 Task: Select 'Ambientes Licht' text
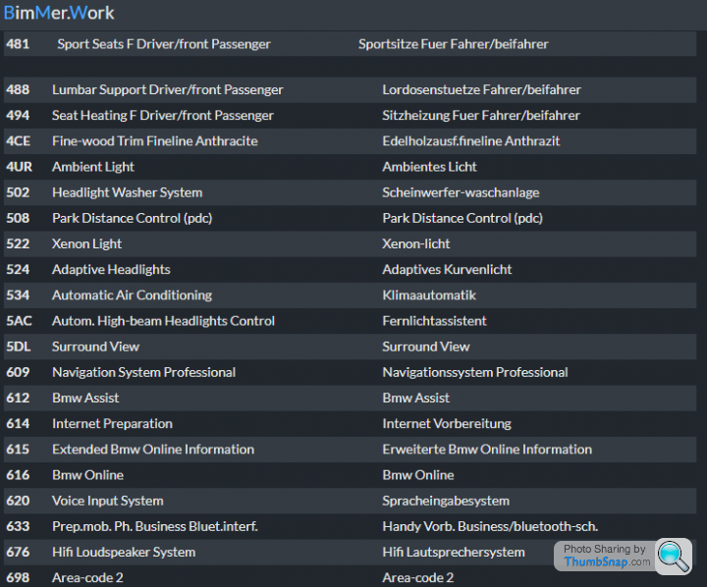(429, 167)
